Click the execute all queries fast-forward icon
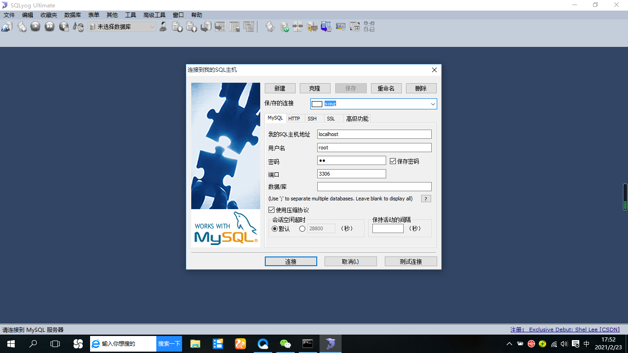Screen dimensions: 628x353 pyautogui.click(x=50, y=27)
